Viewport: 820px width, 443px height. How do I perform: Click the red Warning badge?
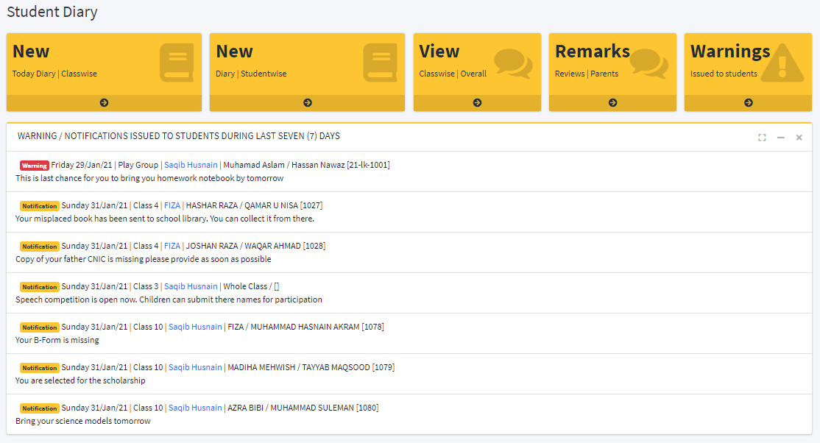pyautogui.click(x=35, y=166)
